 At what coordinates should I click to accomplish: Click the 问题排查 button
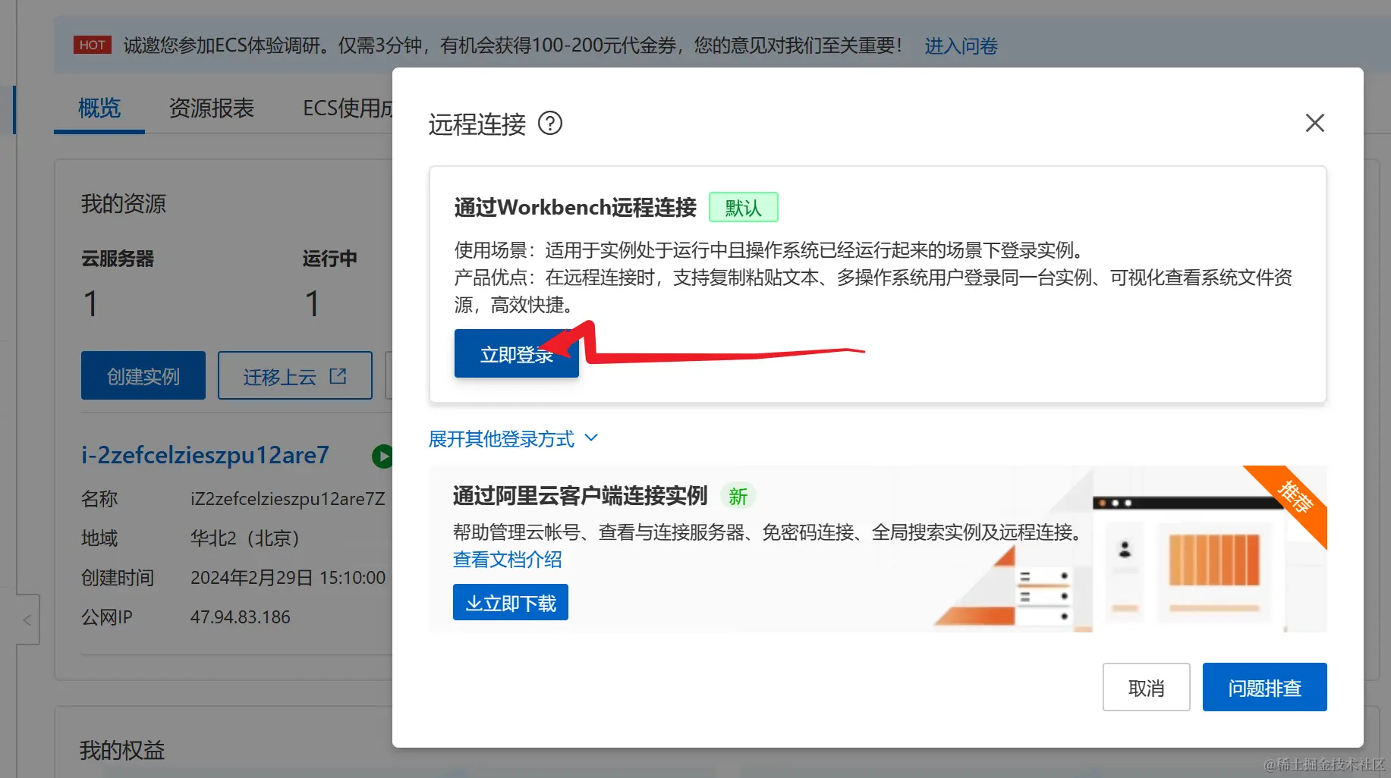(x=1264, y=687)
